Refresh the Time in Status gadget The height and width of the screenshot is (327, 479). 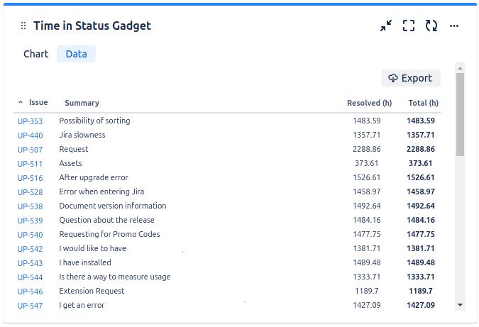431,26
